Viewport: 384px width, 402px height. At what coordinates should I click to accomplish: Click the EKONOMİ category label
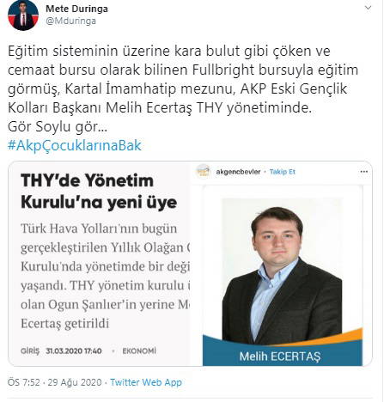coord(139,351)
